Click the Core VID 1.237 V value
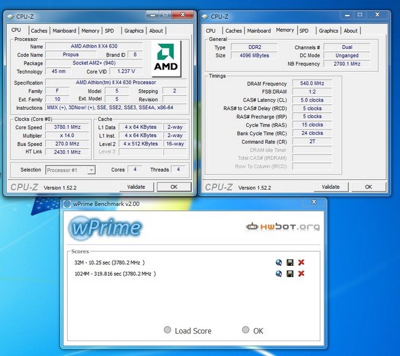Screen dimensions: 400x356 tap(126, 71)
